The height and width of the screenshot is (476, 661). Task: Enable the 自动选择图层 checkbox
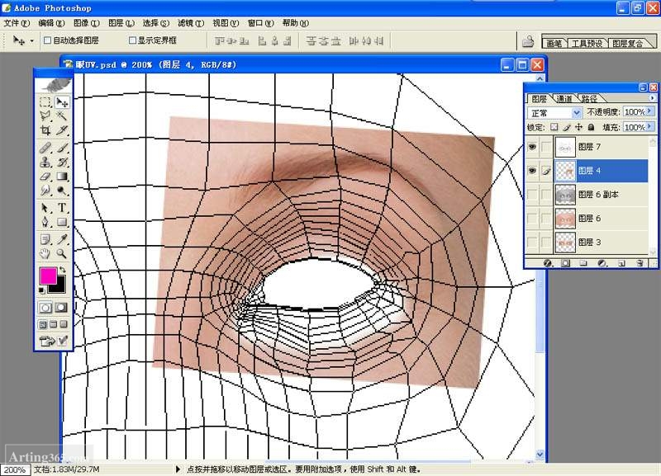[x=48, y=40]
